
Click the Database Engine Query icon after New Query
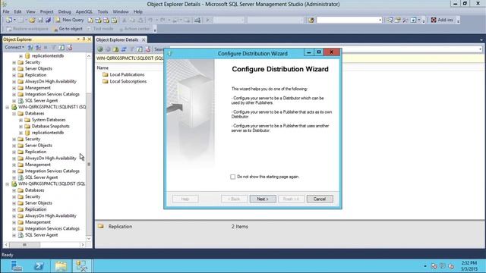(x=90, y=20)
